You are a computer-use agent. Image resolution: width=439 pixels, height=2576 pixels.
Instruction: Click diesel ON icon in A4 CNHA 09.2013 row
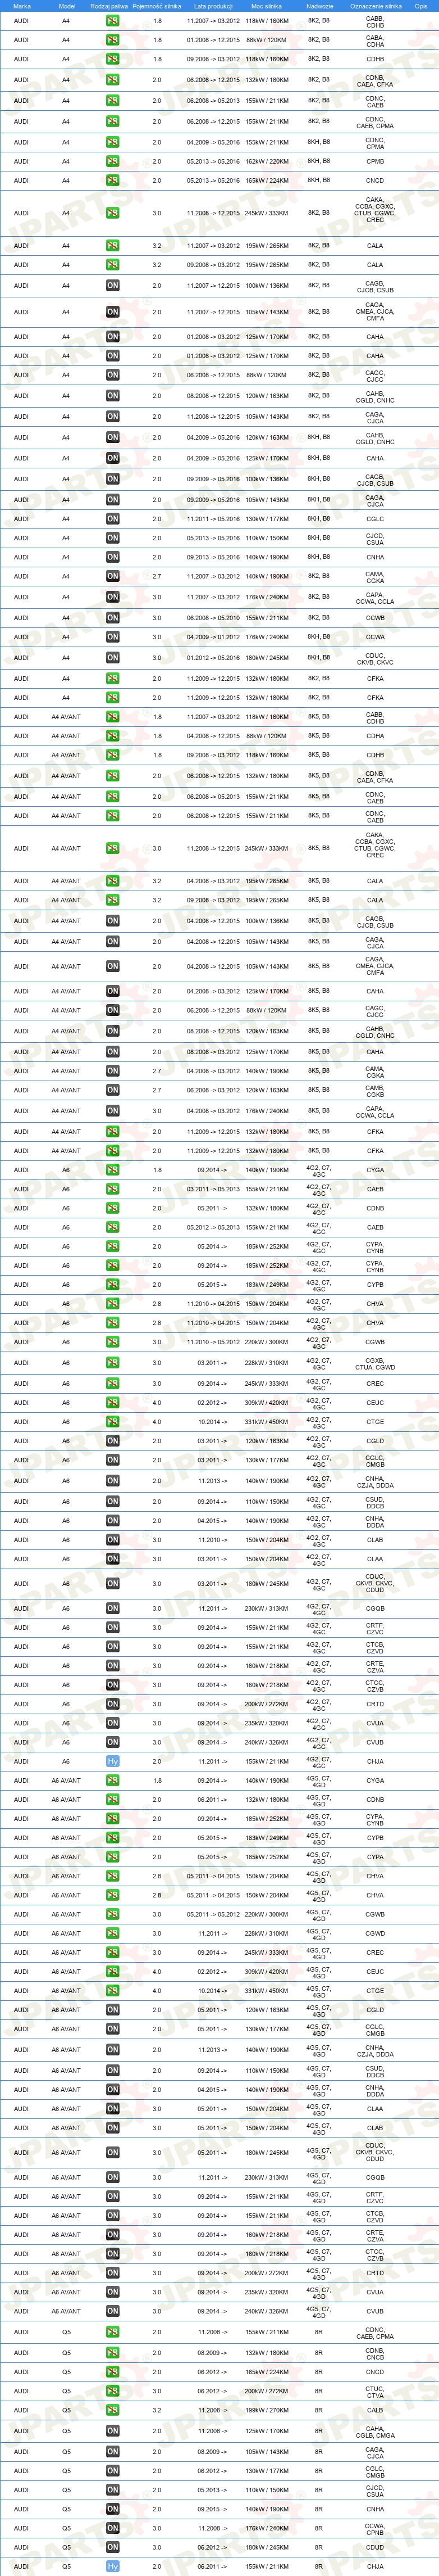coord(113,557)
